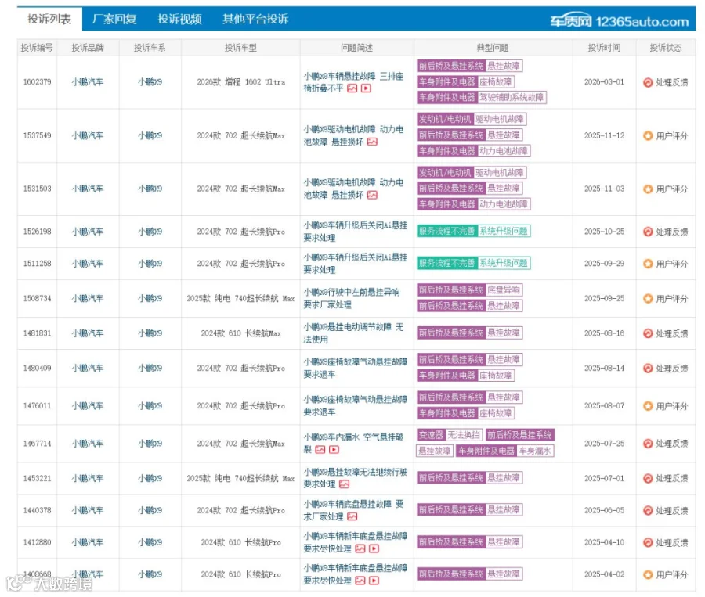Screen dimensions: 705x597
Task: Click 驾驶辅助系统故障 tag in first row
Action: click(512, 98)
